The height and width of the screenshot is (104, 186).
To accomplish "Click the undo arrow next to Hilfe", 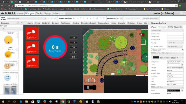I will (62, 14).
